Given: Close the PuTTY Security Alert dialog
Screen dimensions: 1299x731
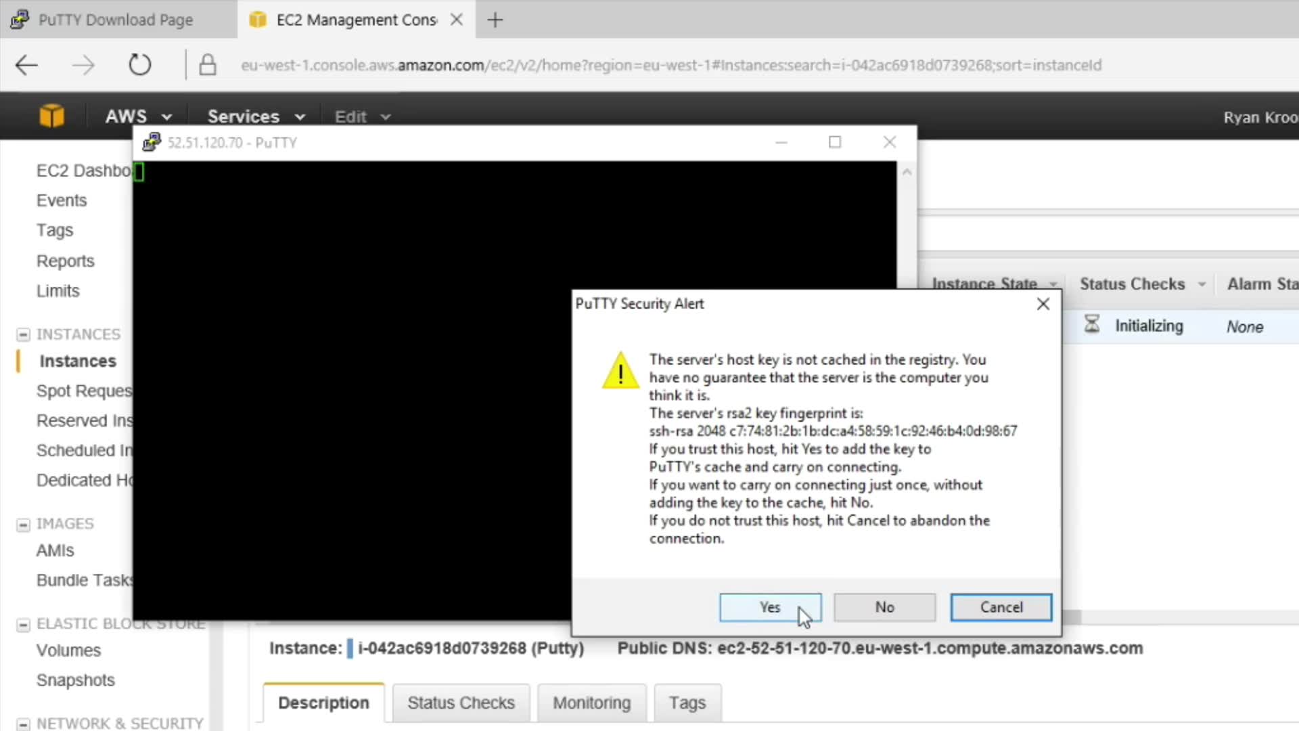Looking at the screenshot, I should [x=1043, y=304].
